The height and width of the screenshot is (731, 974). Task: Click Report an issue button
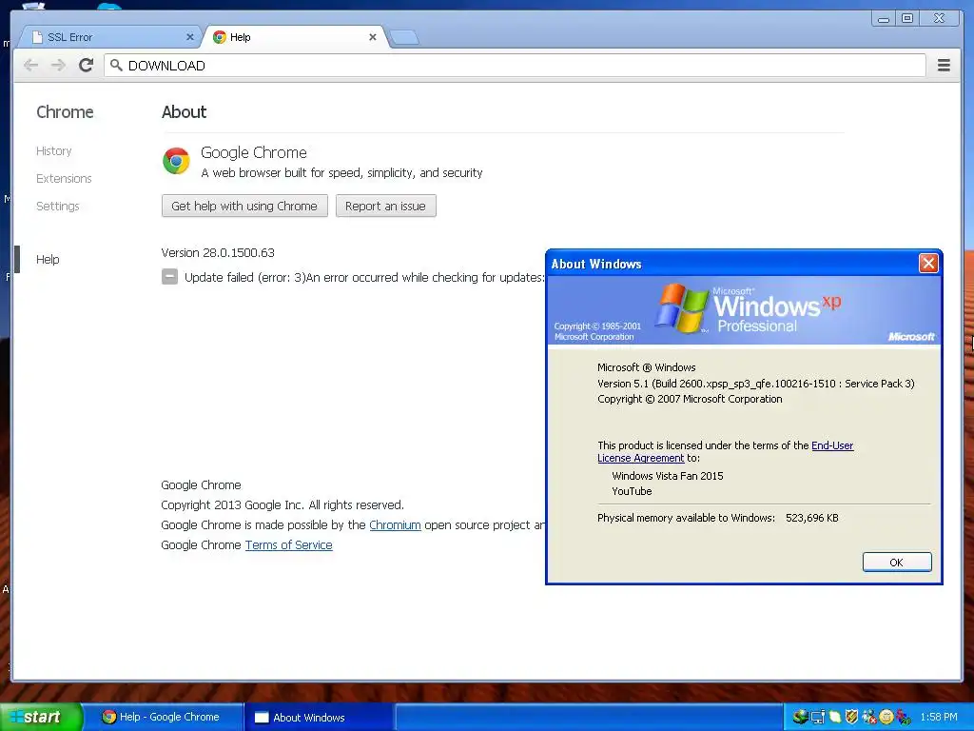click(x=386, y=206)
